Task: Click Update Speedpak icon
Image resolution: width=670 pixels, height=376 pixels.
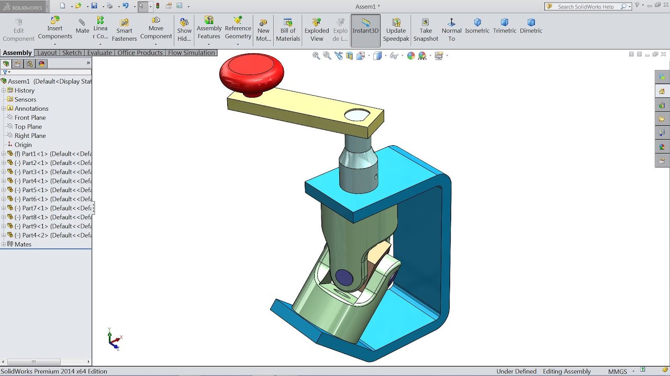Action: pos(396,22)
